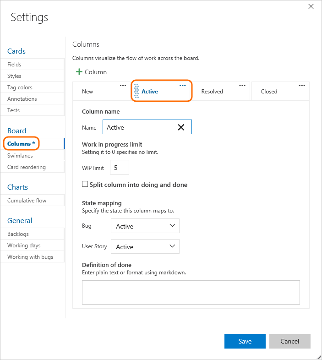Click the WIP limit field
Image resolution: width=322 pixels, height=360 pixels.
pos(119,168)
